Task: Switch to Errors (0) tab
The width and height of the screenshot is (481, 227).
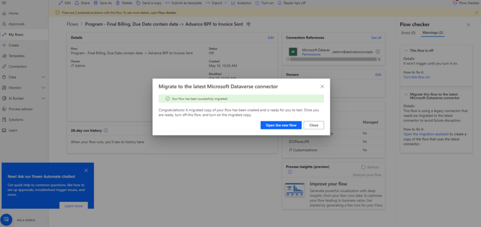Action: point(408,33)
